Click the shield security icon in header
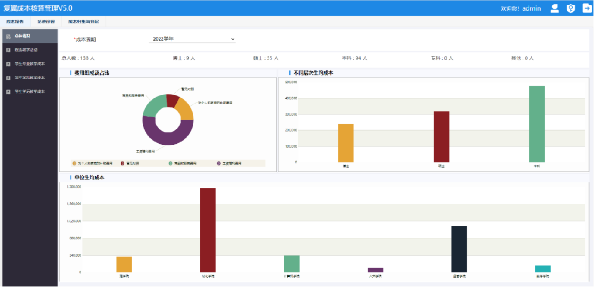 point(570,8)
